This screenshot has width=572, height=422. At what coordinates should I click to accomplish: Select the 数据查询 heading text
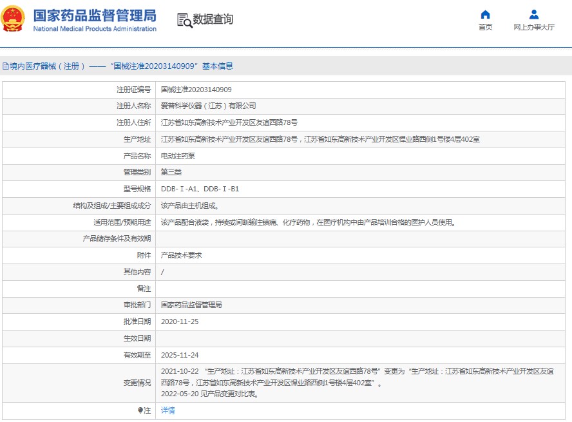[213, 19]
